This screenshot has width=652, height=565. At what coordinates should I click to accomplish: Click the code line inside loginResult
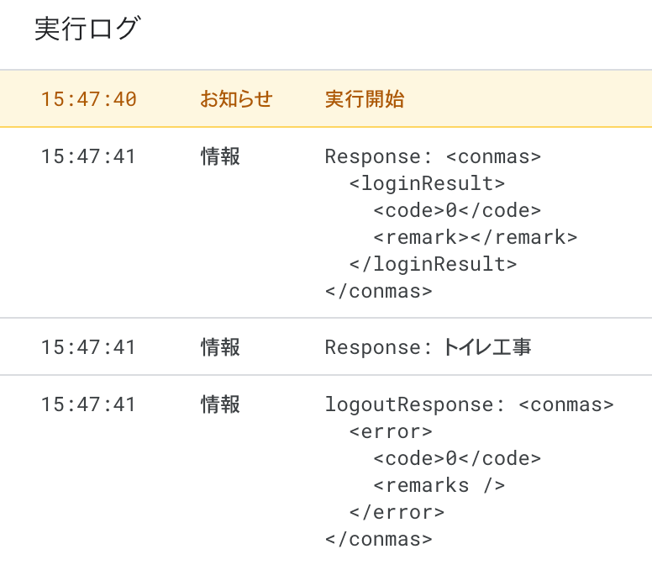point(457,210)
